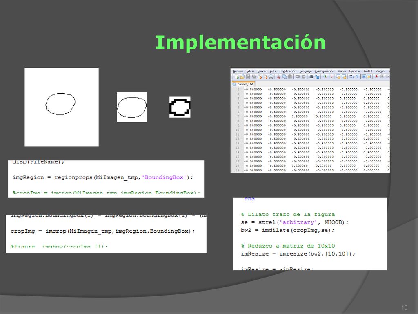Click the Close All documents icon
The height and width of the screenshot is (314, 418).
(265, 76)
